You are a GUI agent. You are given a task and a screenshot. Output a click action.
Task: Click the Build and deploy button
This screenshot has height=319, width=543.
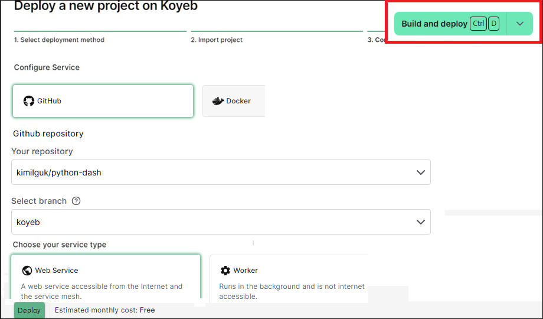(450, 24)
